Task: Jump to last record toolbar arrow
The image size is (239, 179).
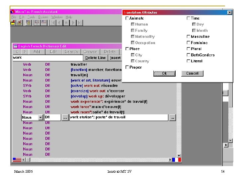Action: point(79,23)
